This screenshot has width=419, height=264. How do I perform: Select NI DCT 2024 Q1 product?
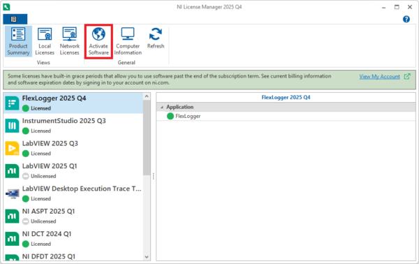(73, 239)
